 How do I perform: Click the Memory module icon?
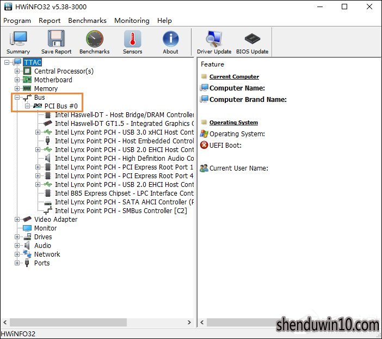pyautogui.click(x=27, y=88)
